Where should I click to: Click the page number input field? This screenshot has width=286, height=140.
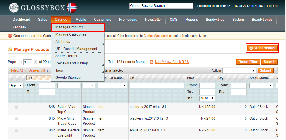pyautogui.click(x=28, y=62)
